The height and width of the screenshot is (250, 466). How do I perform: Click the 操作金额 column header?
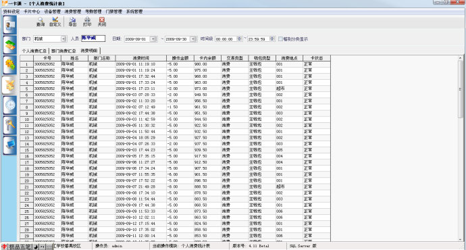coord(180,58)
